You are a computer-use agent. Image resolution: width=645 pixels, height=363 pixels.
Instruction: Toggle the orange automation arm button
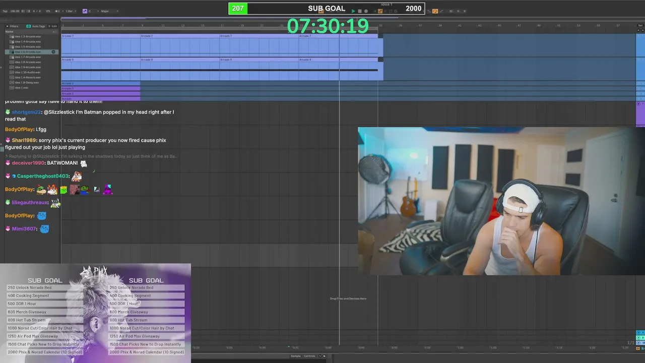tap(380, 11)
